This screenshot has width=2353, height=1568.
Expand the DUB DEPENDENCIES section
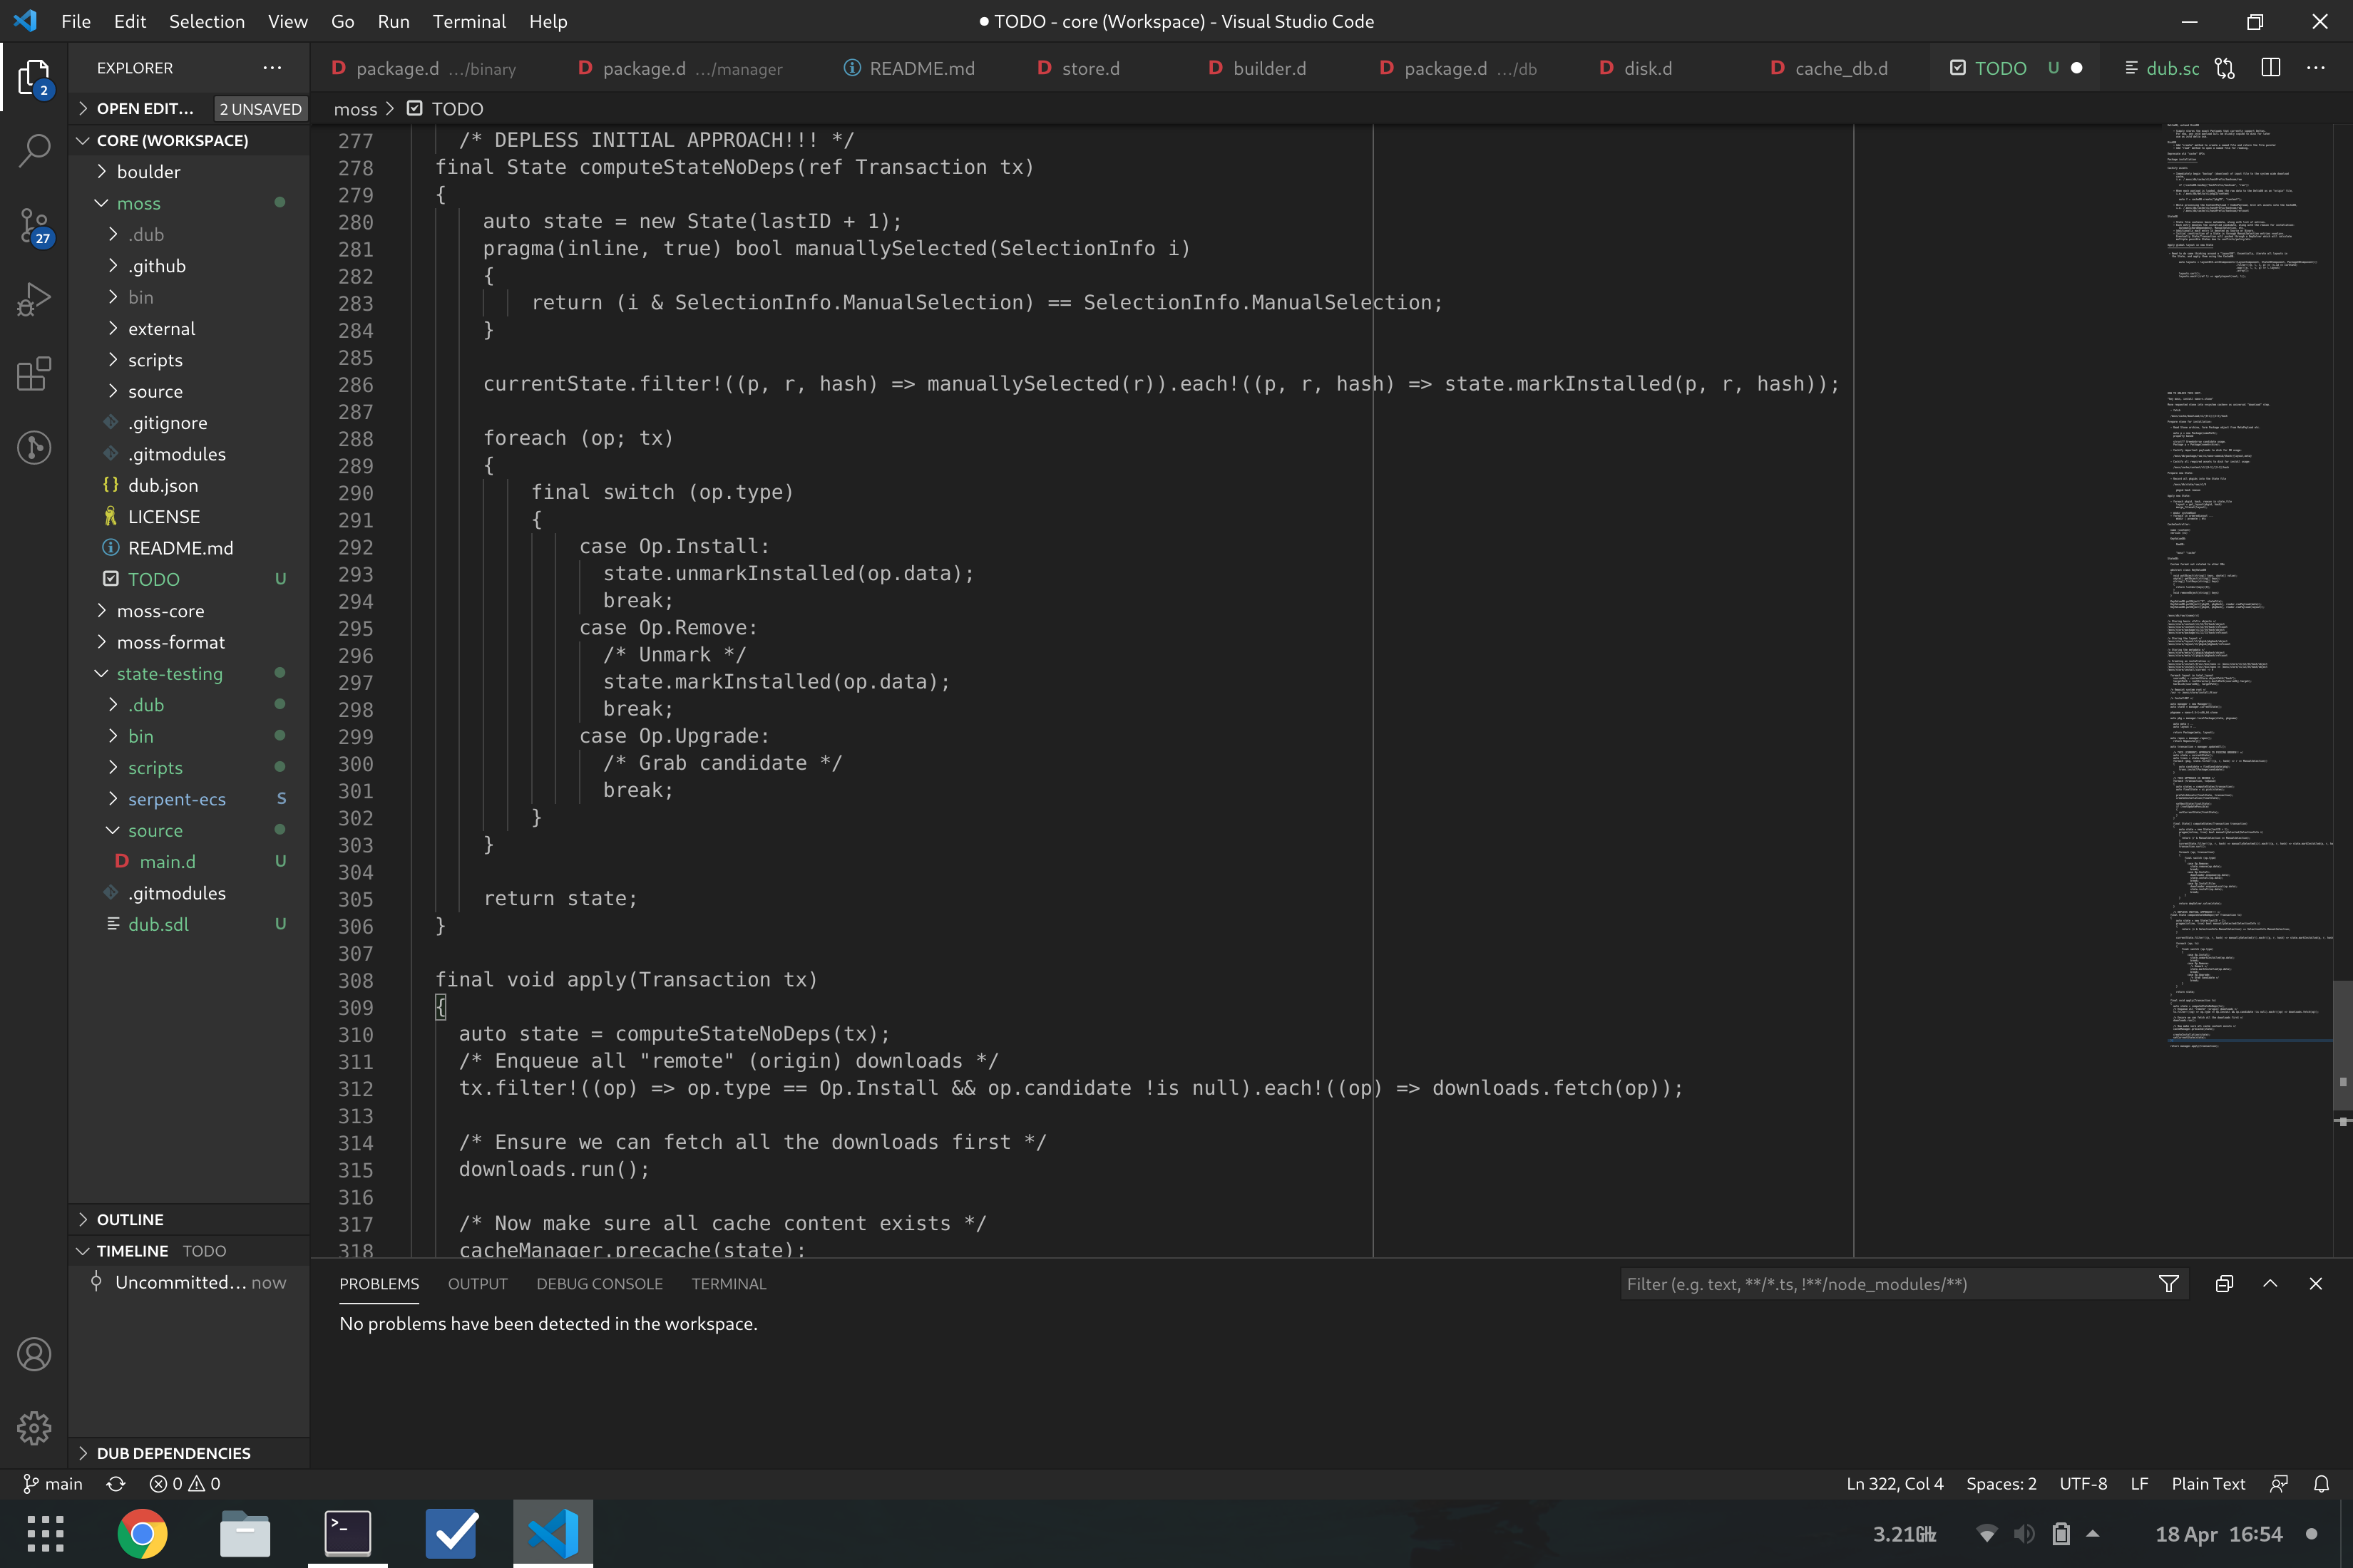point(189,1453)
